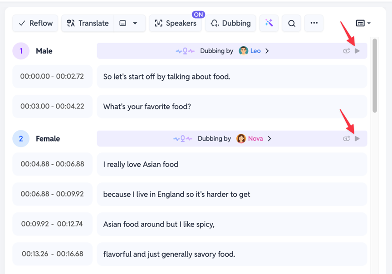Click the Reflow button
The width and height of the screenshot is (392, 274).
click(35, 23)
